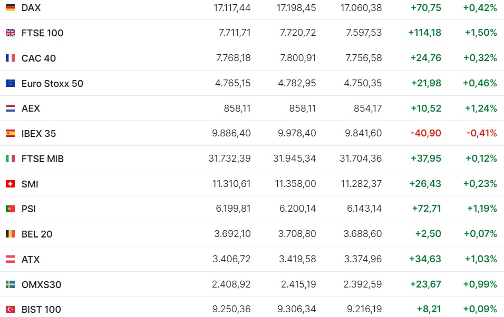
Task: Open the ATX index link
Action: tap(31, 259)
